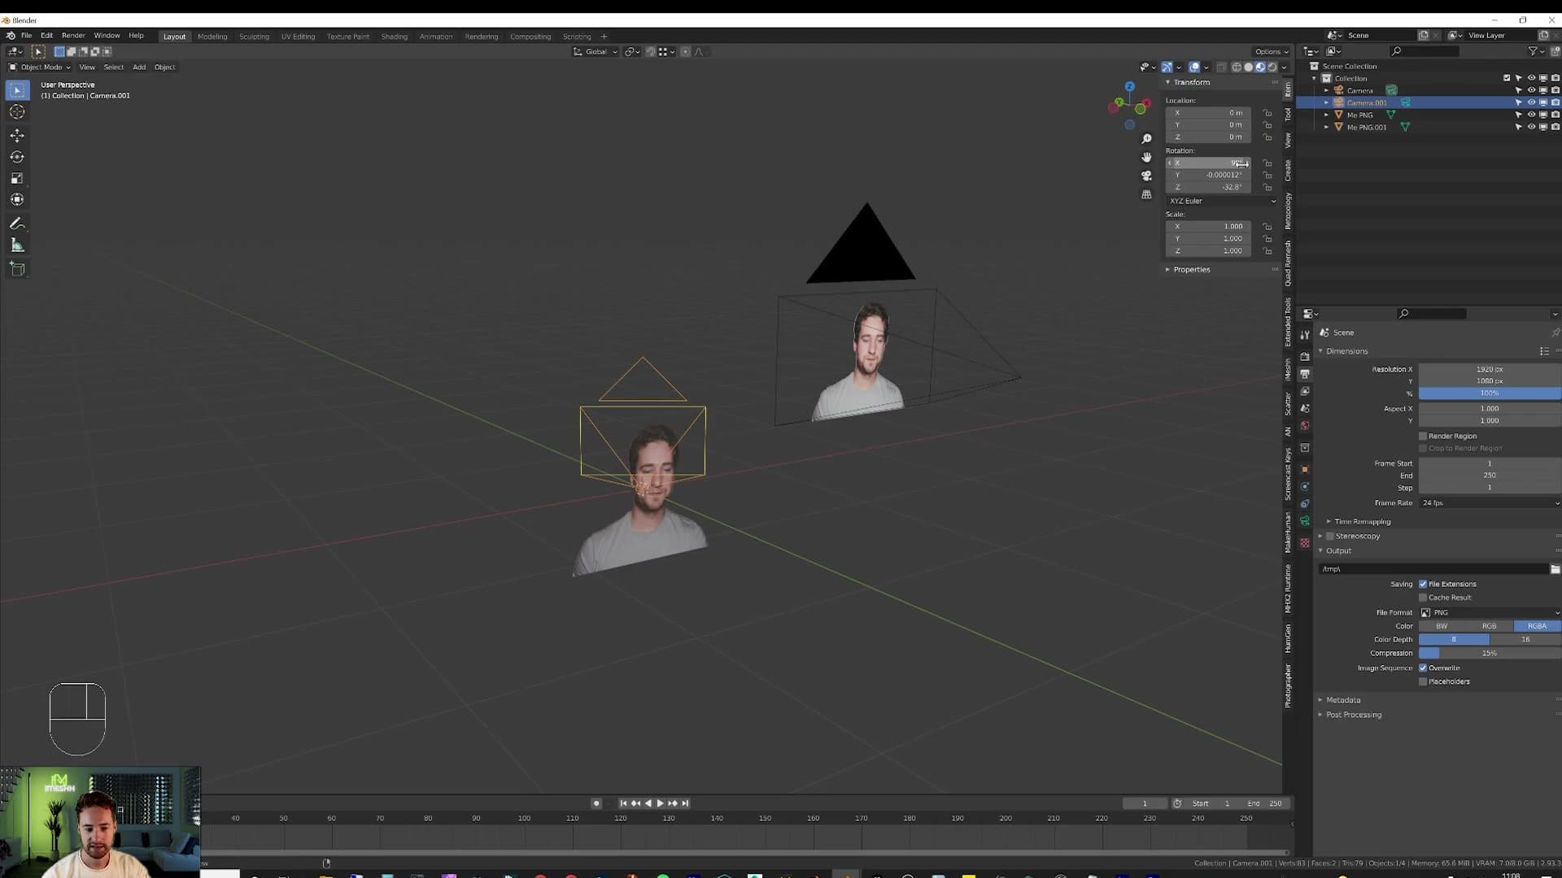Image resolution: width=1562 pixels, height=878 pixels.
Task: Open the File Format PNG dropdown
Action: 1490,613
